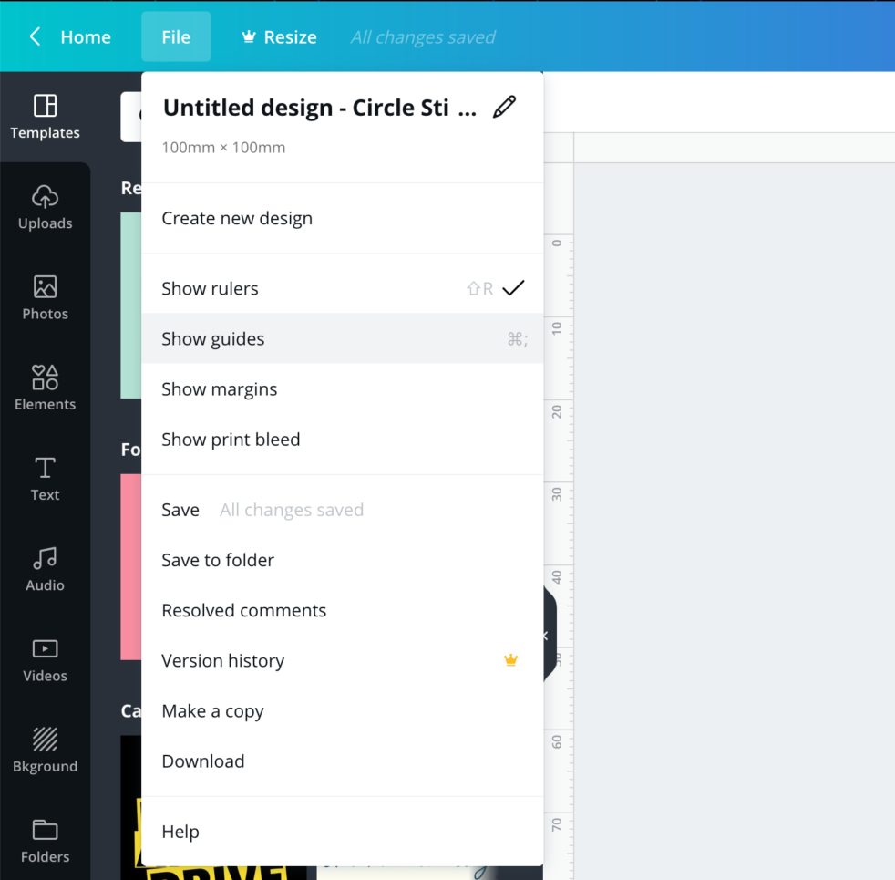Click the pencil icon to rename design

[503, 108]
